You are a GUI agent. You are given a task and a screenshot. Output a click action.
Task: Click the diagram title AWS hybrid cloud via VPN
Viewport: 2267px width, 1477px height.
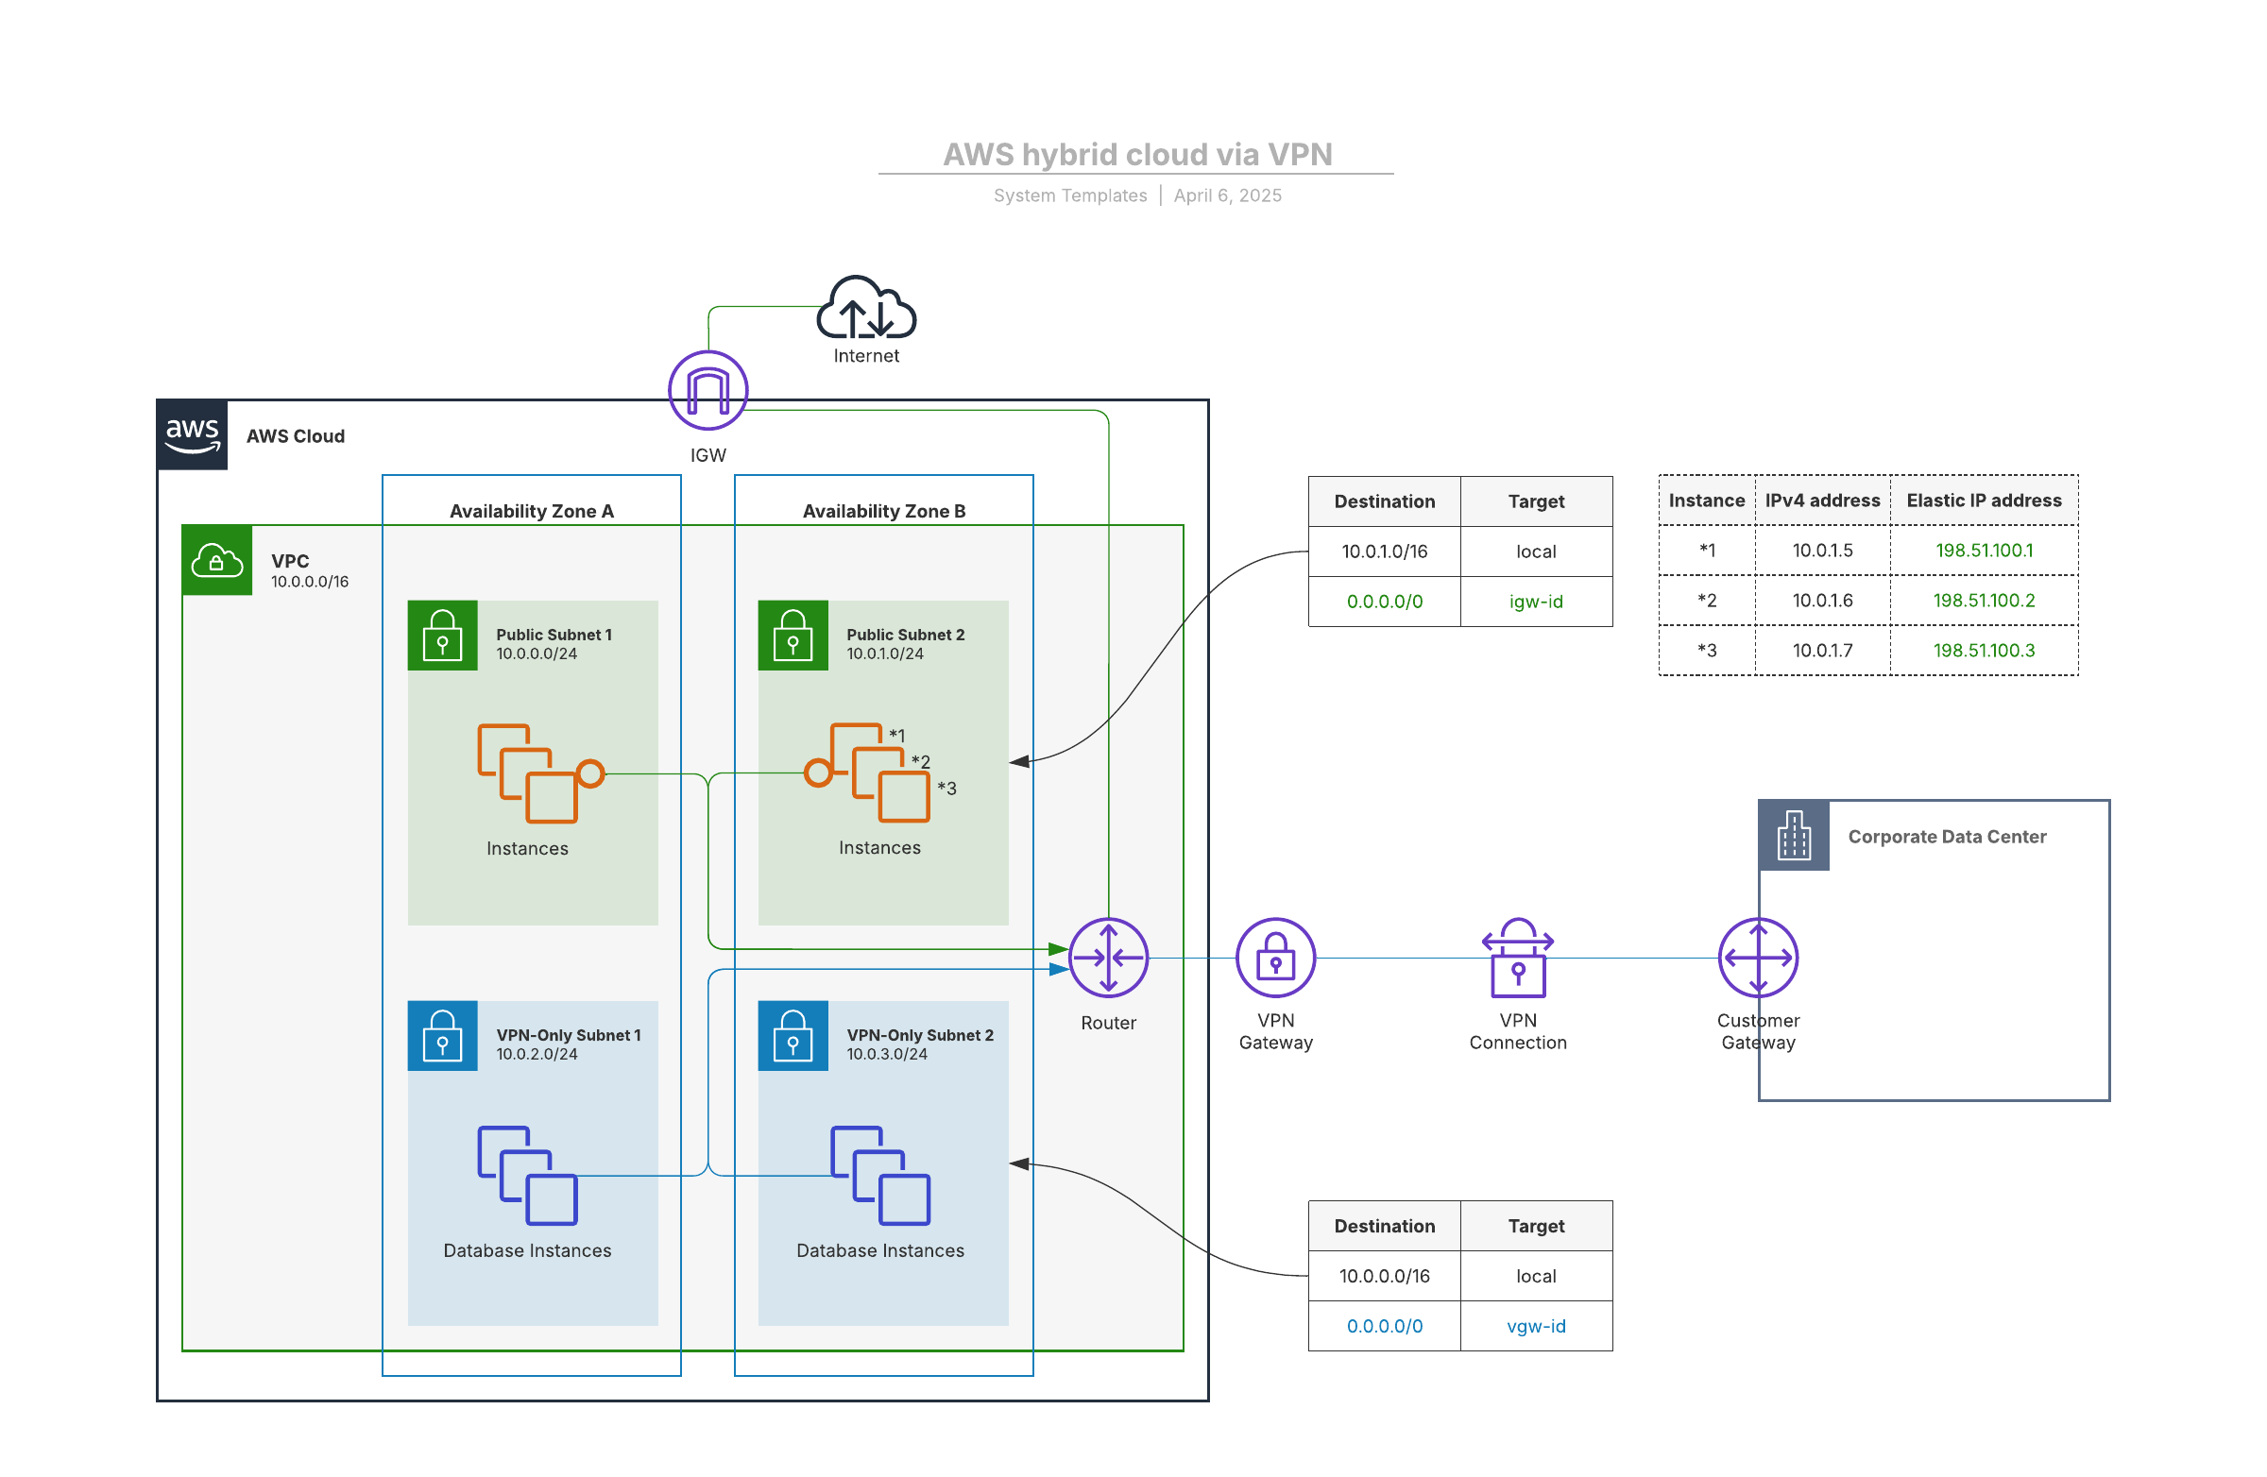tap(1137, 154)
